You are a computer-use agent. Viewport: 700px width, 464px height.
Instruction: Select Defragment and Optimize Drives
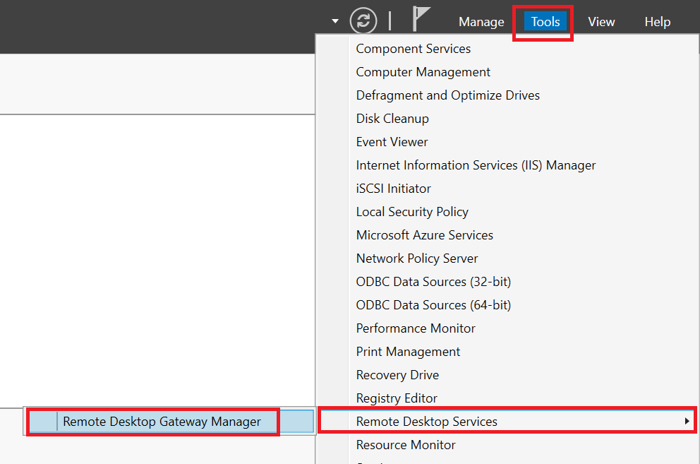[448, 95]
